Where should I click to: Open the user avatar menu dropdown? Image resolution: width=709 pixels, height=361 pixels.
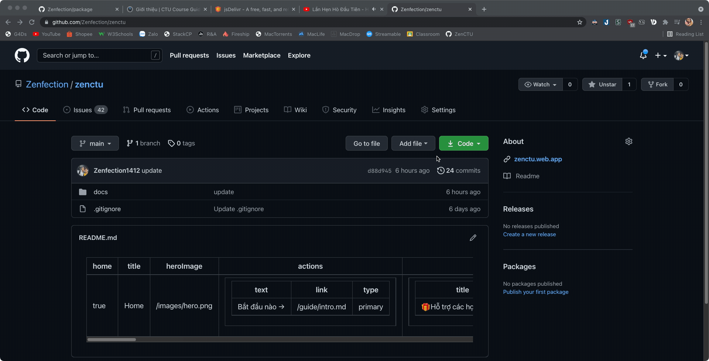(681, 55)
